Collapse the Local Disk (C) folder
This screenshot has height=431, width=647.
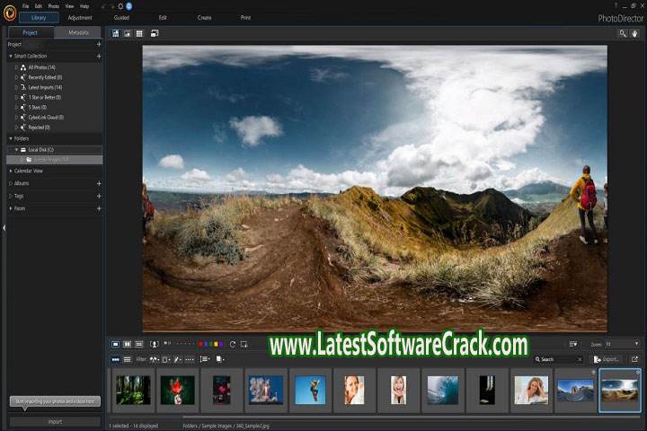click(16, 150)
